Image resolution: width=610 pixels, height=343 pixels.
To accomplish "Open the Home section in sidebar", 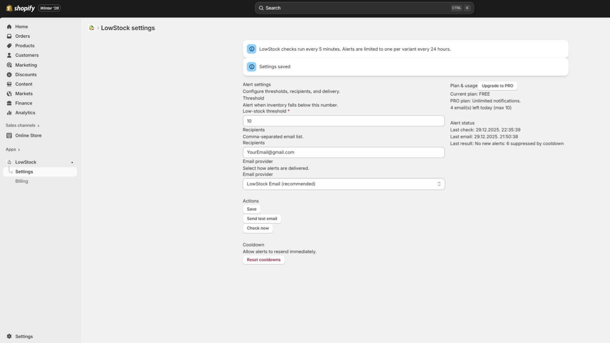I will [22, 26].
